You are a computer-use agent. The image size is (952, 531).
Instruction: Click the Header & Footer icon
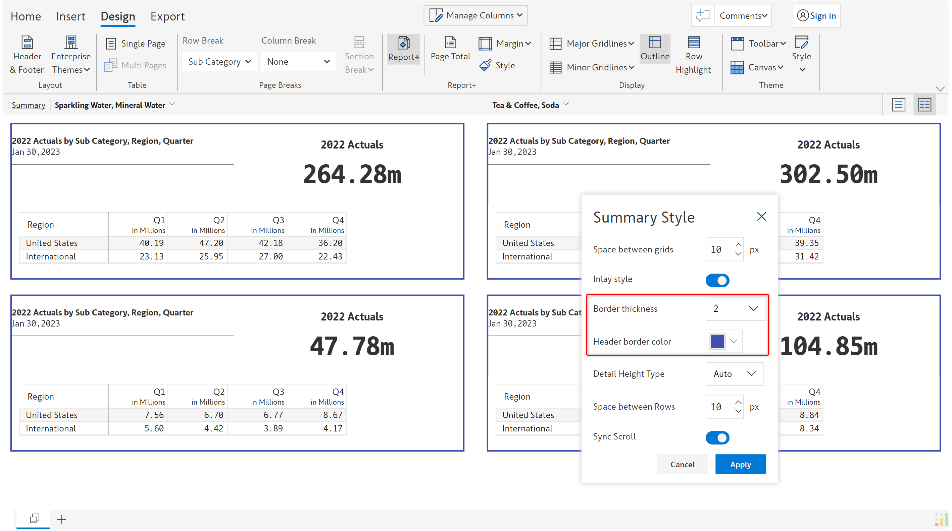pyautogui.click(x=27, y=43)
